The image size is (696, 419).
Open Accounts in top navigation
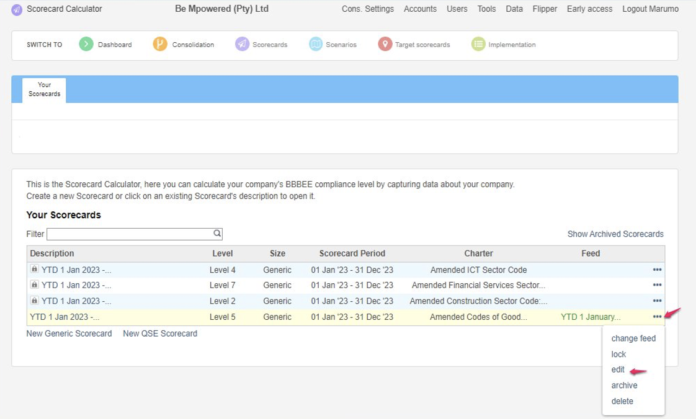[421, 9]
